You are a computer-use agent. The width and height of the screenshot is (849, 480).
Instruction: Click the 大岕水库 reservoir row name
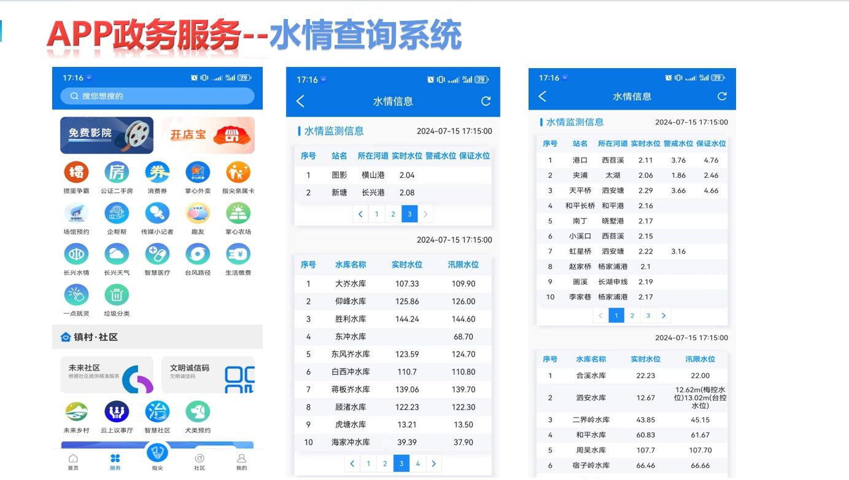click(x=351, y=284)
